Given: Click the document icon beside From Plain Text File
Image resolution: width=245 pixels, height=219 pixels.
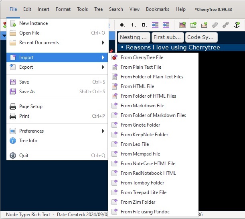Looking at the screenshot, I should [115, 67].
